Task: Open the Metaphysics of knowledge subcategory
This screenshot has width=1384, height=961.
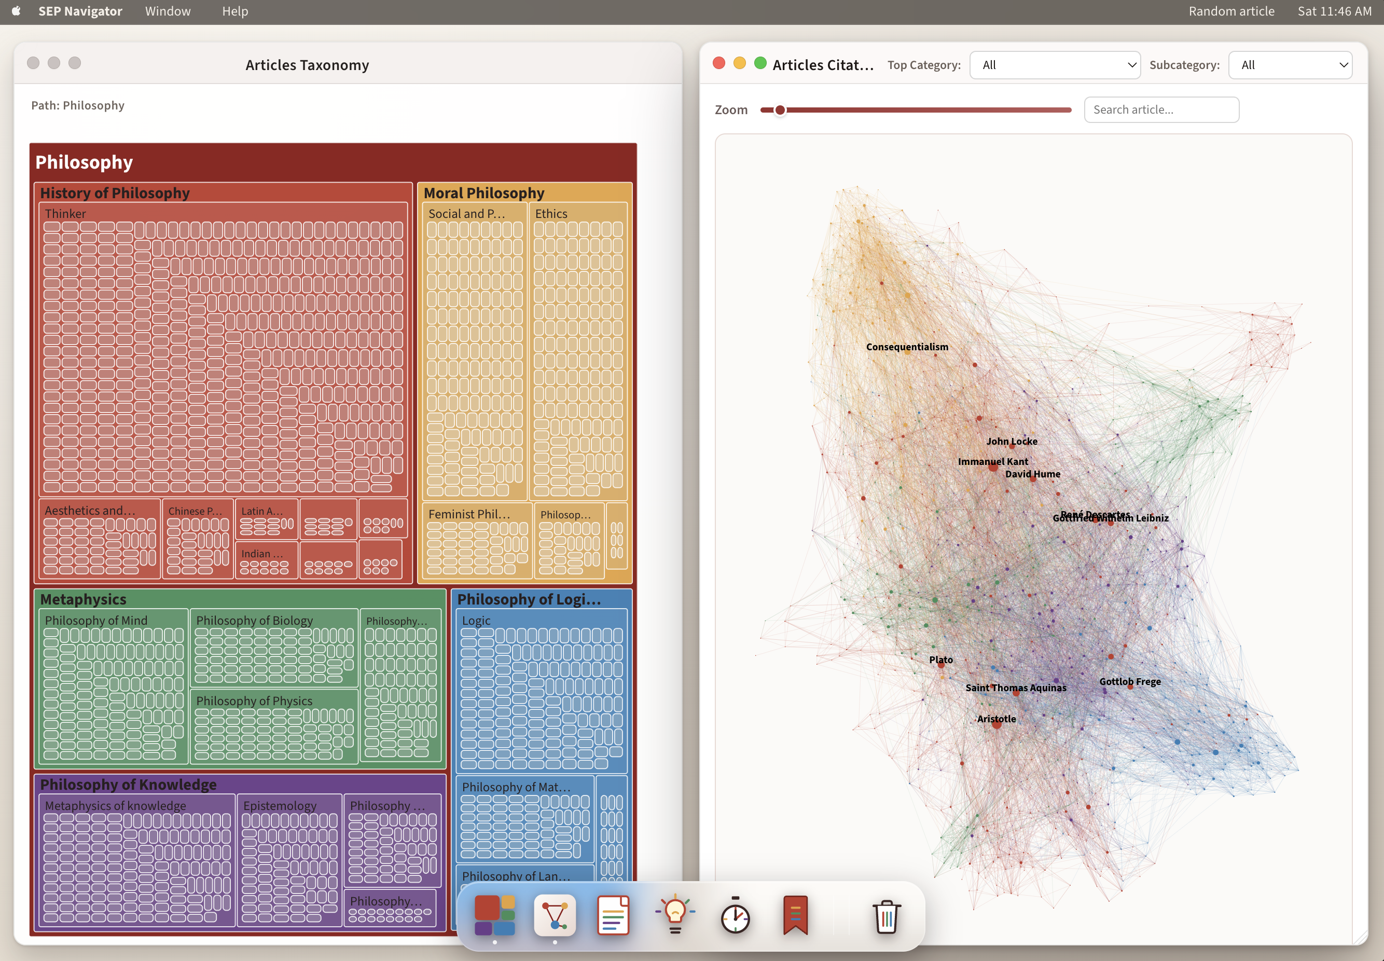Action: click(x=115, y=806)
